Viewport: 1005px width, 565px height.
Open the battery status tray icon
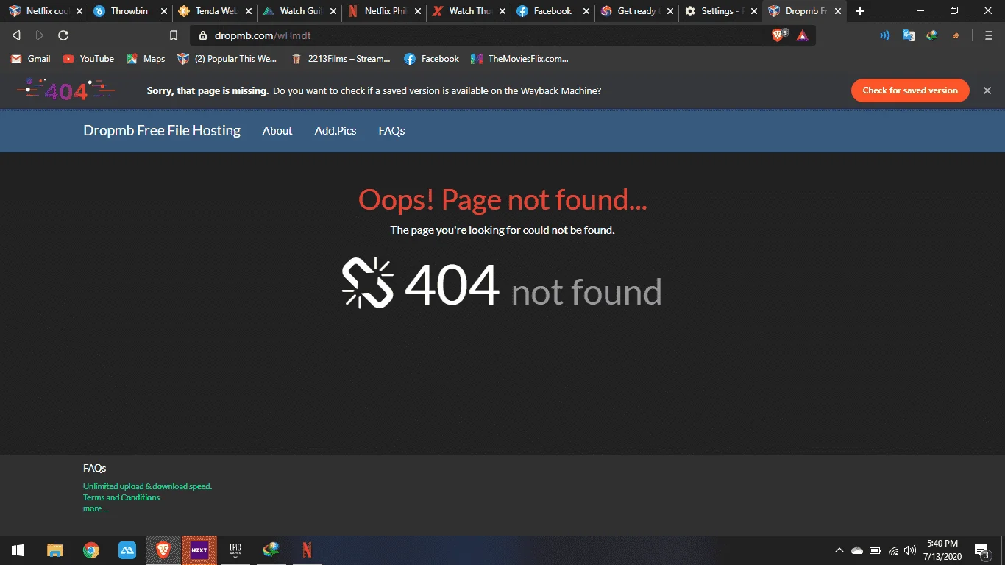click(875, 550)
